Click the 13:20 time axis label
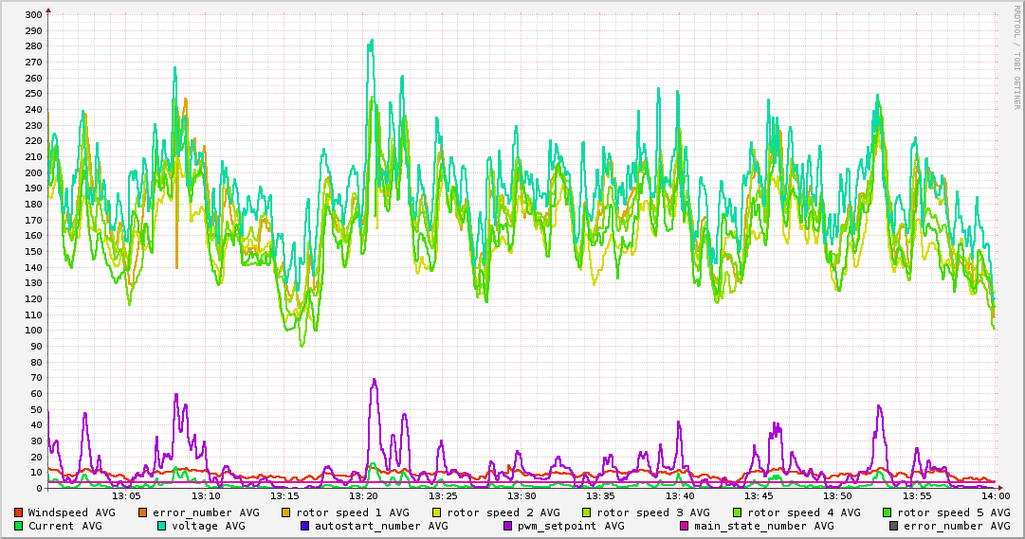 pyautogui.click(x=364, y=496)
